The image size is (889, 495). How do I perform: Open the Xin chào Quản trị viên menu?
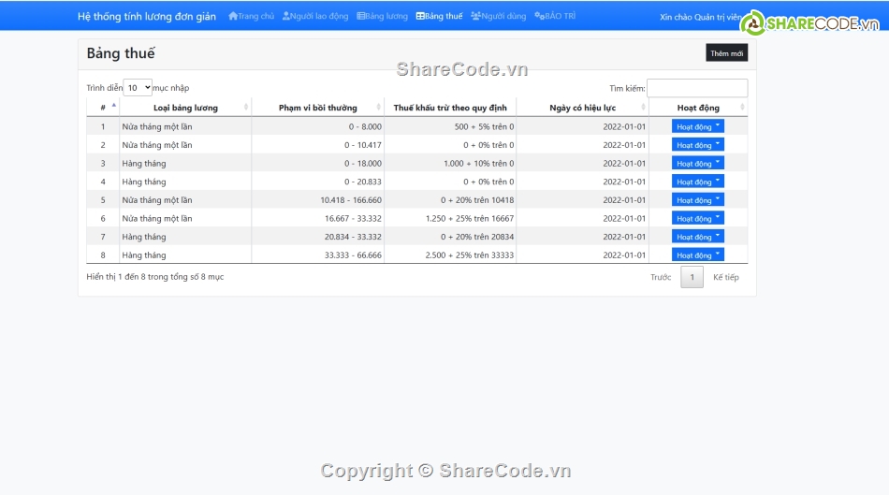[699, 17]
